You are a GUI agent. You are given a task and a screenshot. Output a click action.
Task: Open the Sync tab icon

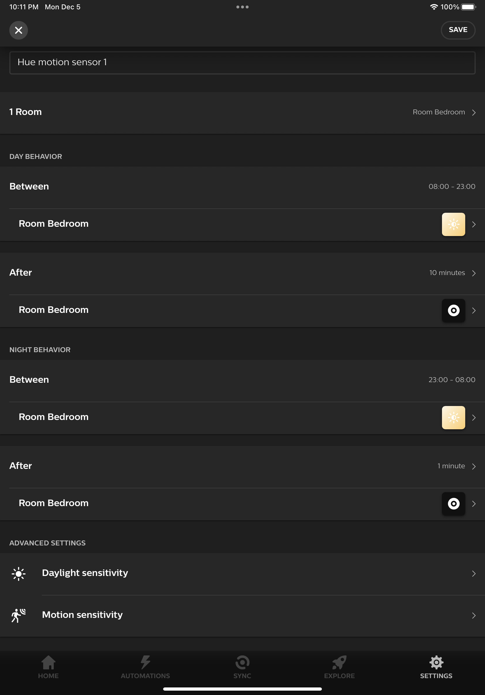(x=243, y=663)
